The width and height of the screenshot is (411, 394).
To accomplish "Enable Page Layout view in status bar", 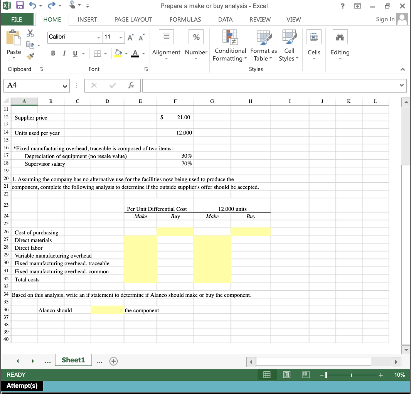I will (286, 374).
